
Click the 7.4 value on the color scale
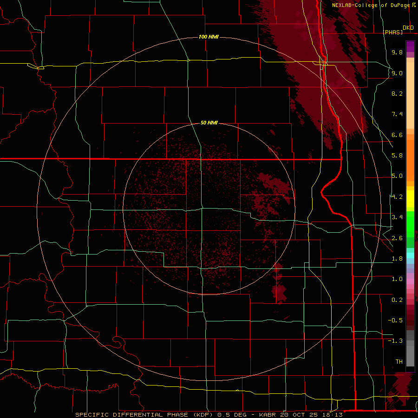point(397,114)
